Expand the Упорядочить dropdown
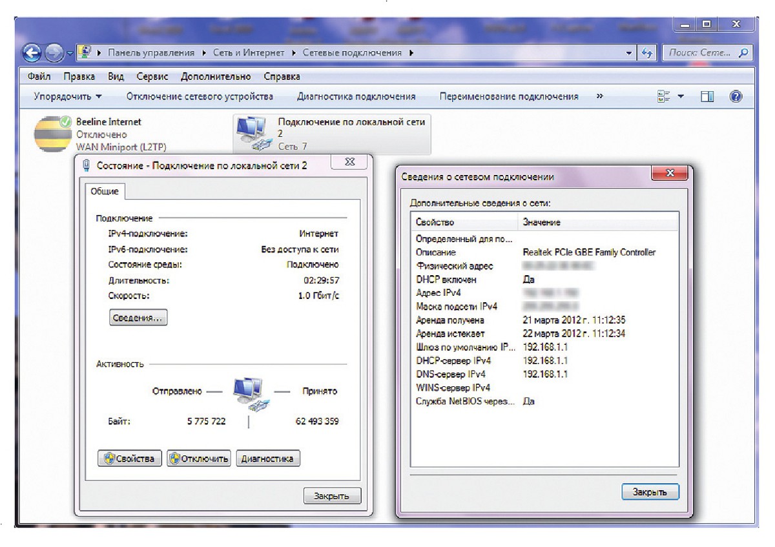Viewport: 775px width, 547px height. tap(68, 97)
